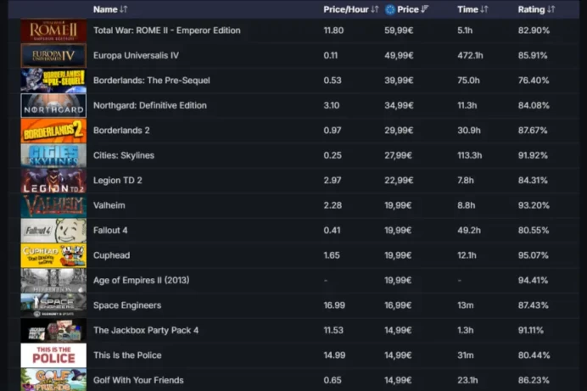This screenshot has width=587, height=391.
Task: Click the 472.1h time value
Action: tap(470, 56)
